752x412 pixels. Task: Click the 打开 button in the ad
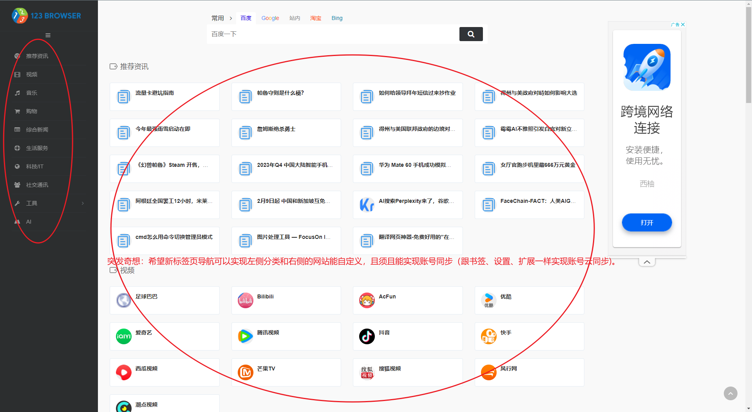point(647,222)
